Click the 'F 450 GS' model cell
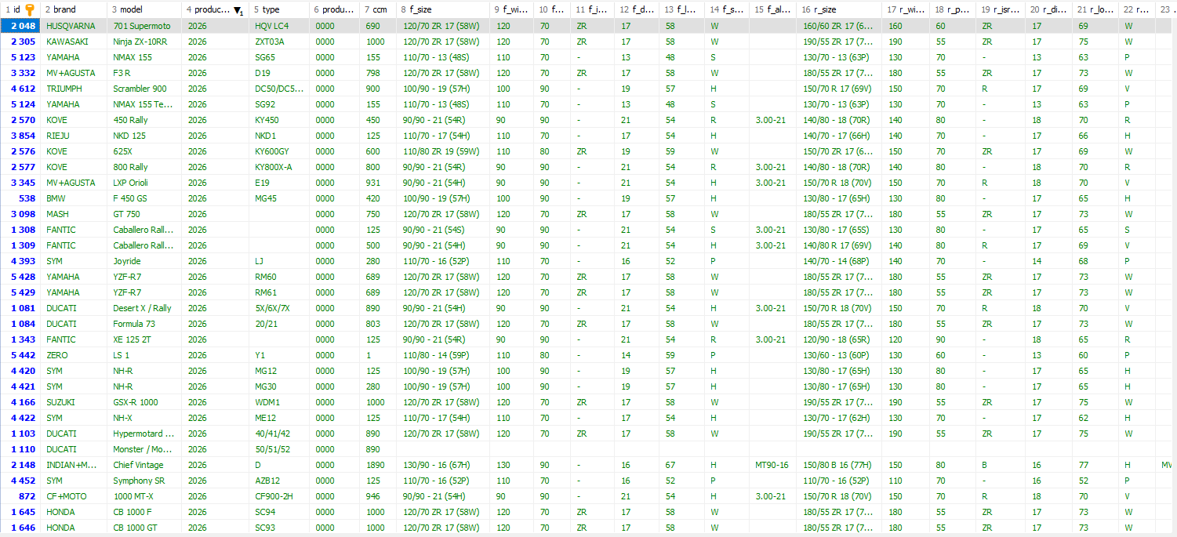 [144, 198]
